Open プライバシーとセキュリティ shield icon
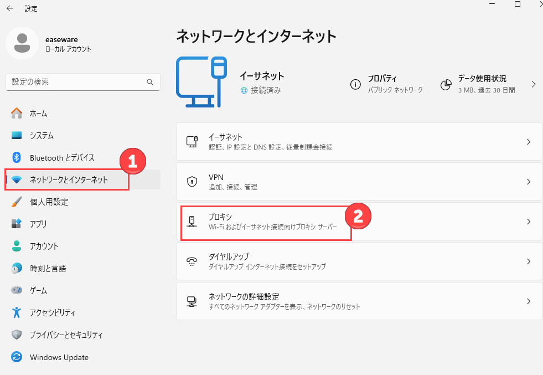Viewport: 543px width, 375px height. [x=16, y=335]
